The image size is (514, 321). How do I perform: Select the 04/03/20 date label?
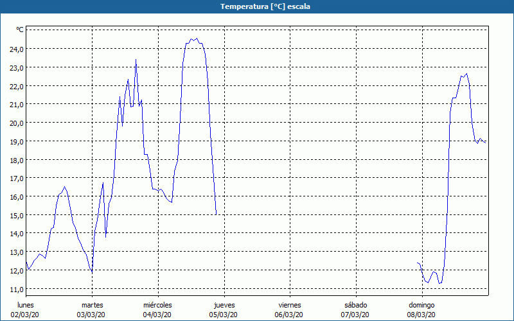(x=157, y=315)
